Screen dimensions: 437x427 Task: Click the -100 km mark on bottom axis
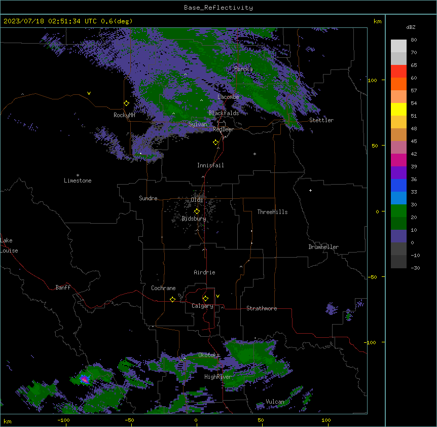click(x=63, y=420)
